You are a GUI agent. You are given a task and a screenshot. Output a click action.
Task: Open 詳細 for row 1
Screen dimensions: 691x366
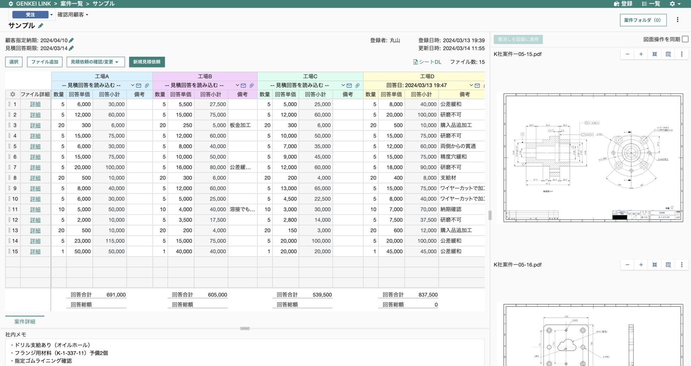click(x=35, y=104)
